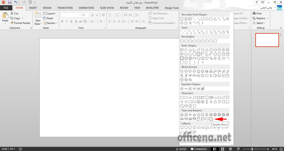Click the Save icon in Quick Access Toolbar

pos(10,3)
